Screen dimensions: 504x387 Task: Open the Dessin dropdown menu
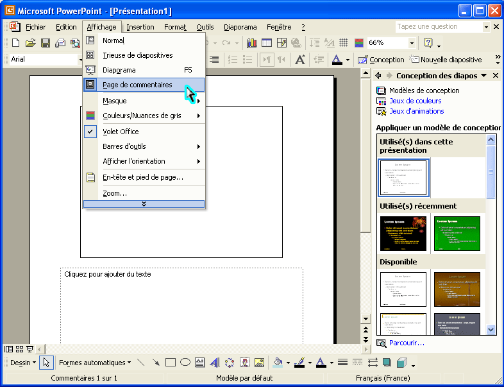[x=23, y=363]
